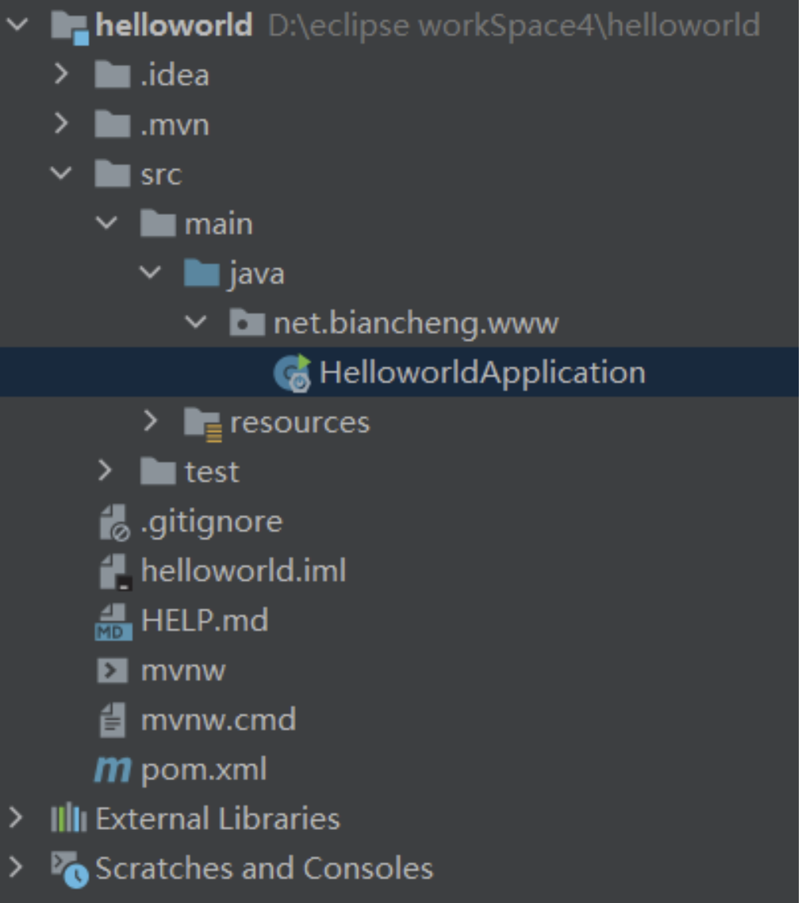
Task: Select the .mvn folder label
Action: (175, 125)
